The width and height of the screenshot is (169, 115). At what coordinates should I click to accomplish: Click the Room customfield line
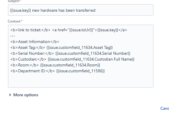55,65
